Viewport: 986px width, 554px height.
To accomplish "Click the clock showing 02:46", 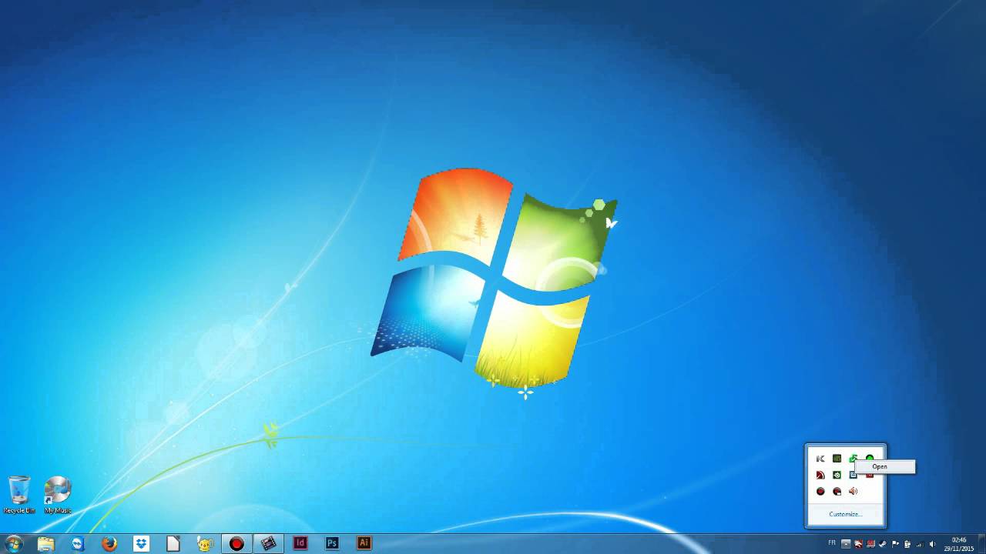I will [959, 544].
